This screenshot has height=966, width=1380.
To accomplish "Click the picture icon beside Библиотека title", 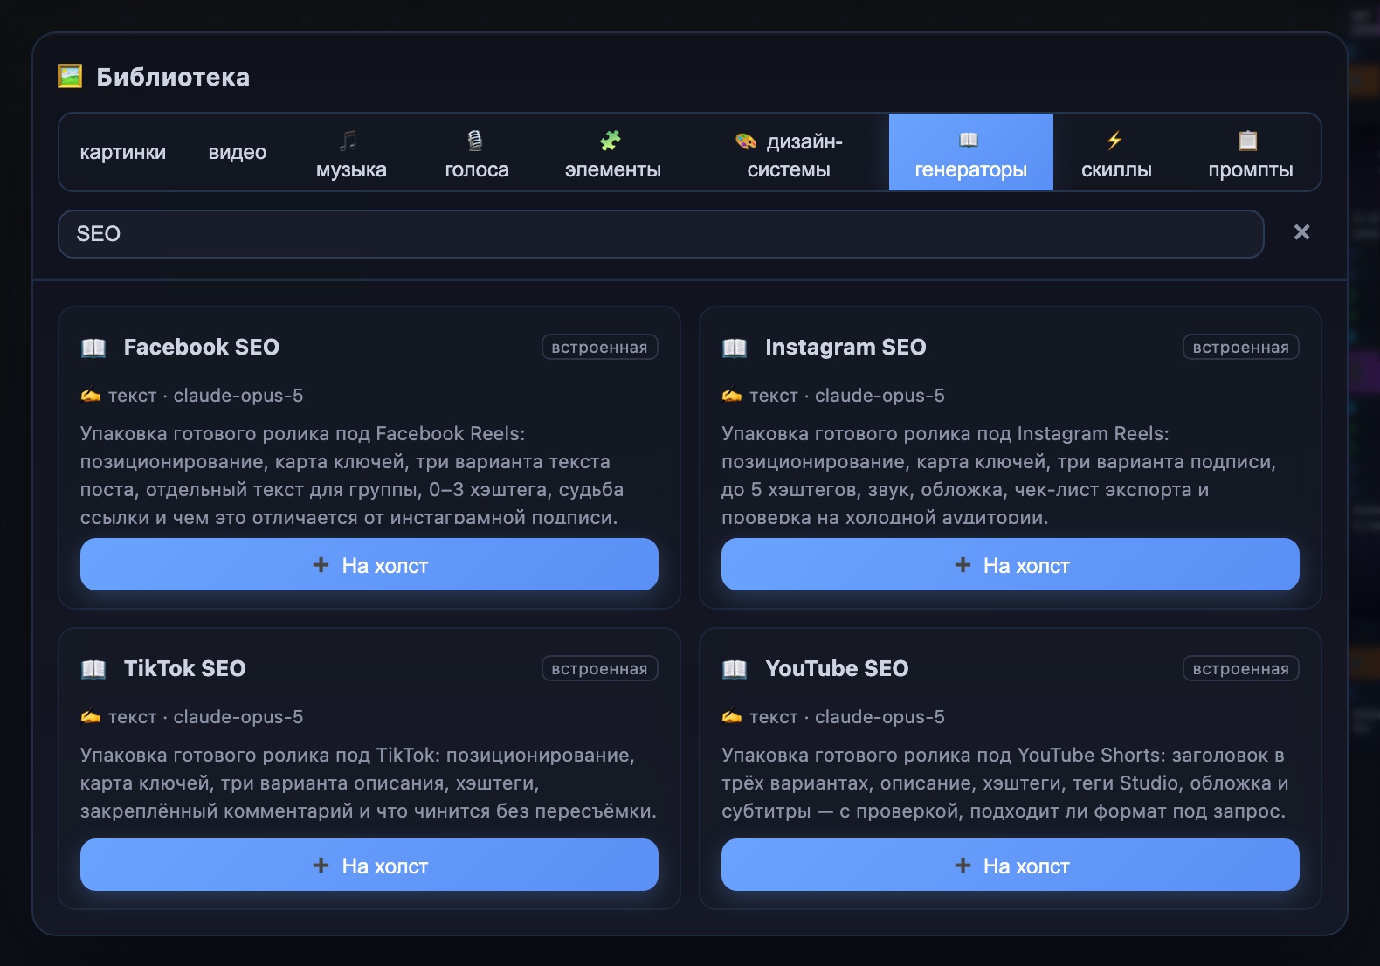I will click(70, 77).
